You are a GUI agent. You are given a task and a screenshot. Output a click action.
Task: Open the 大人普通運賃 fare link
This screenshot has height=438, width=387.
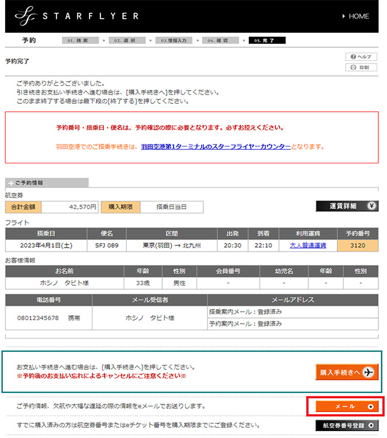click(x=308, y=245)
